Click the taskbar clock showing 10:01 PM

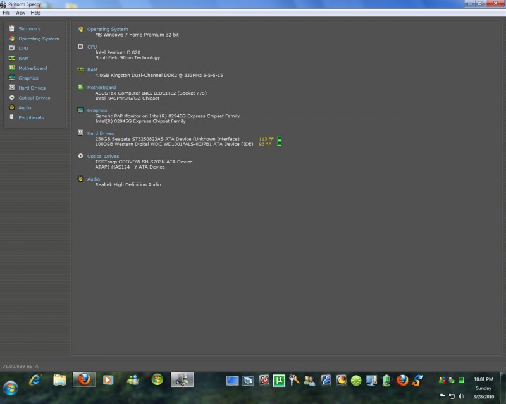click(483, 379)
